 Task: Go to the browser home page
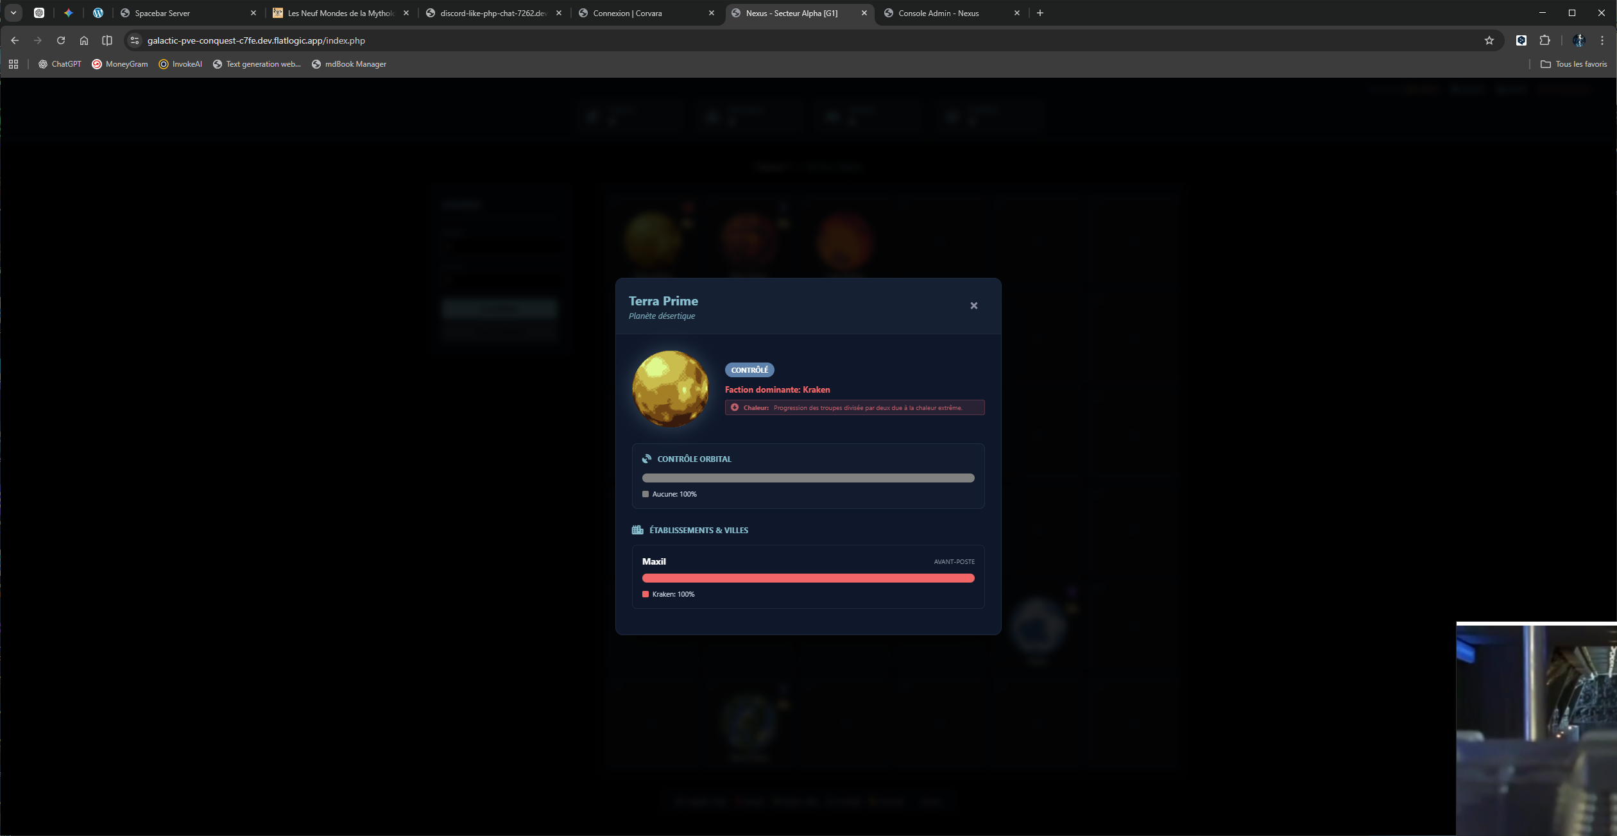click(84, 40)
